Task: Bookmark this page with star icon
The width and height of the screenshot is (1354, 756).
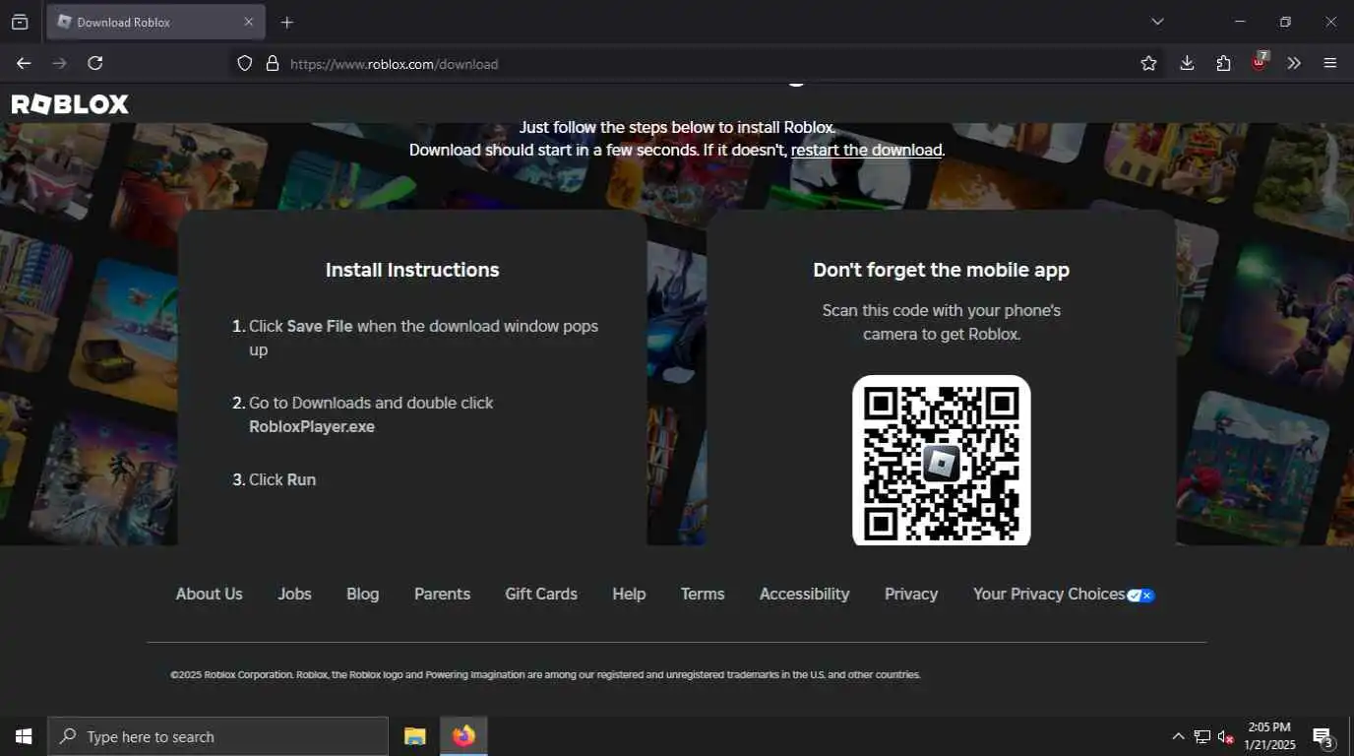Action: (1148, 63)
